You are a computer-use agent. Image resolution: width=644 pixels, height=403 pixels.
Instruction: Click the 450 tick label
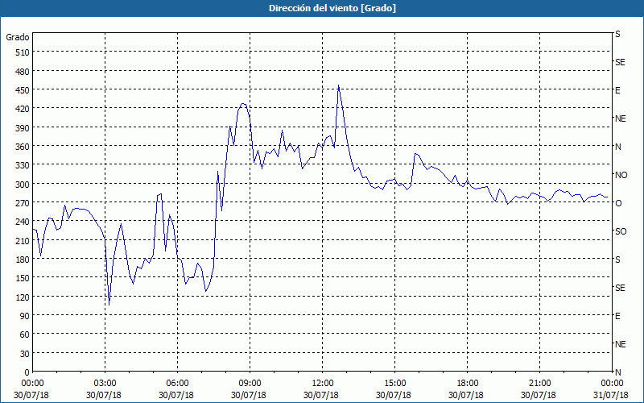tap(23, 90)
